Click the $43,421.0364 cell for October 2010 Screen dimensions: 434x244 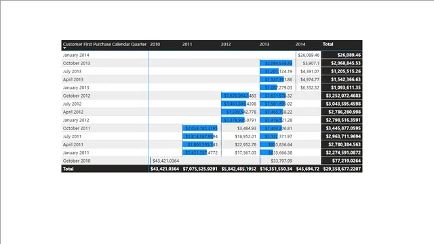click(165, 161)
